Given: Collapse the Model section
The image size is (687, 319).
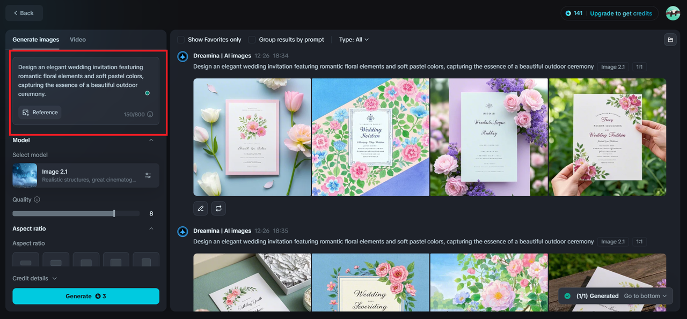Looking at the screenshot, I should pyautogui.click(x=151, y=140).
